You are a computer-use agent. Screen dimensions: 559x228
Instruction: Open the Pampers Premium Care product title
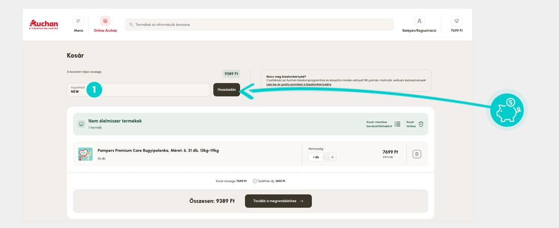pos(158,150)
